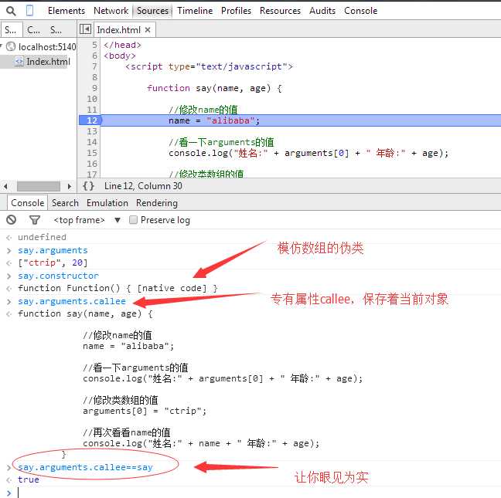
Task: Click 'function Function() { [native code] }' output
Action: point(118,288)
